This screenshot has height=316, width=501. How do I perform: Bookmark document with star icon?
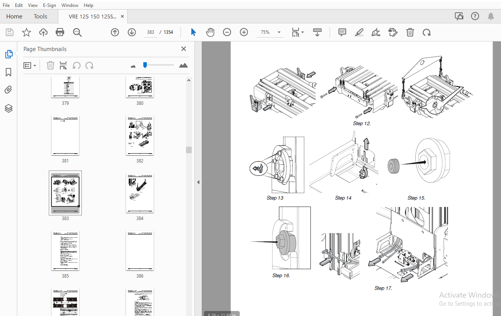pyautogui.click(x=26, y=32)
